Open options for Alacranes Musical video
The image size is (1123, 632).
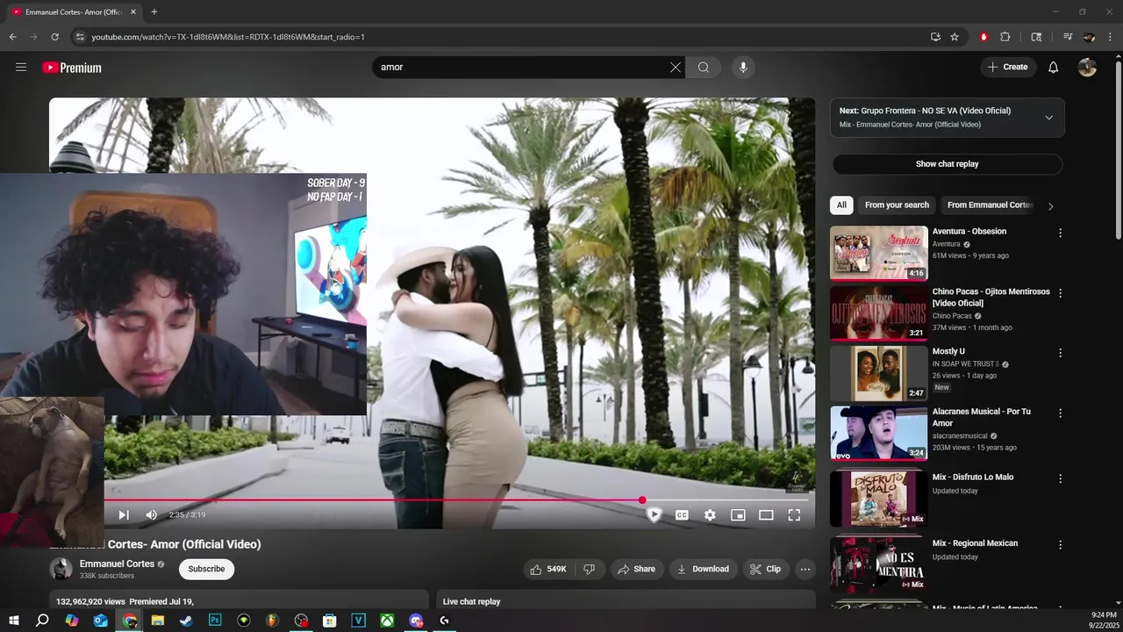pyautogui.click(x=1060, y=413)
